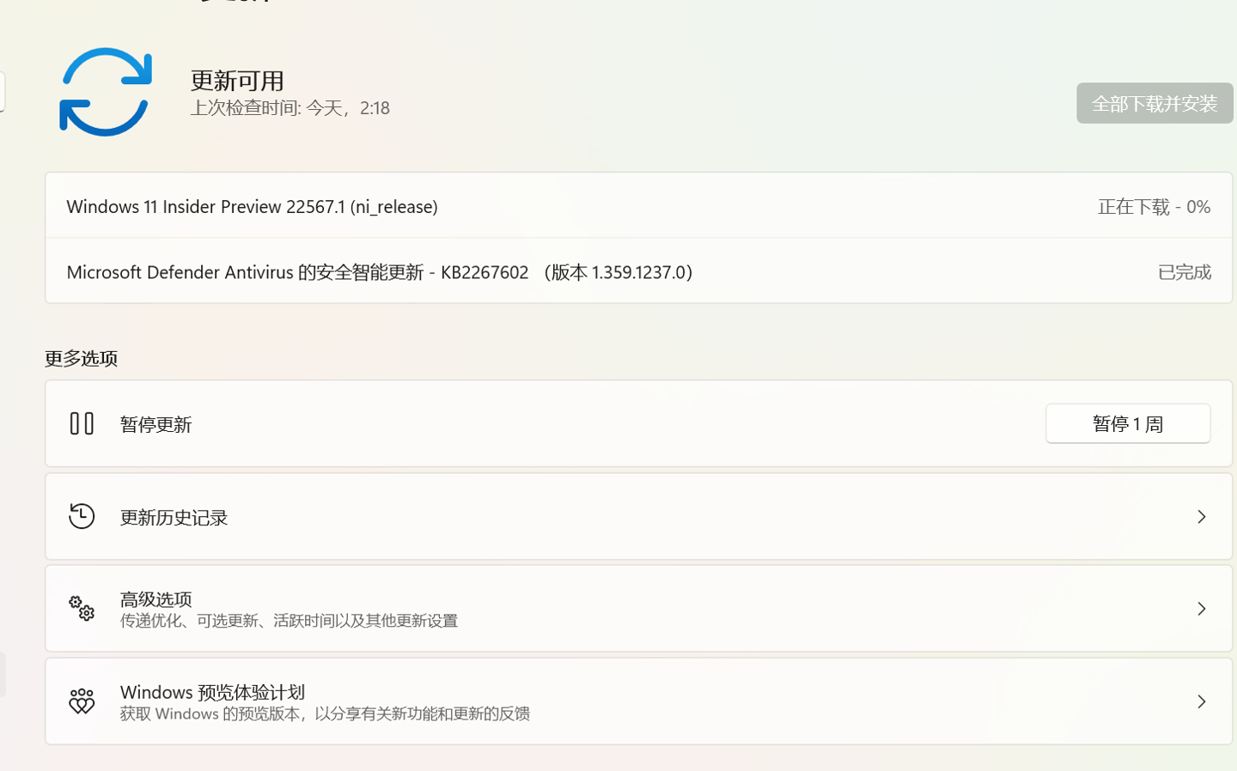Open the Windows 预览体验计划 title text
The height and width of the screenshot is (771, 1237).
coord(212,691)
